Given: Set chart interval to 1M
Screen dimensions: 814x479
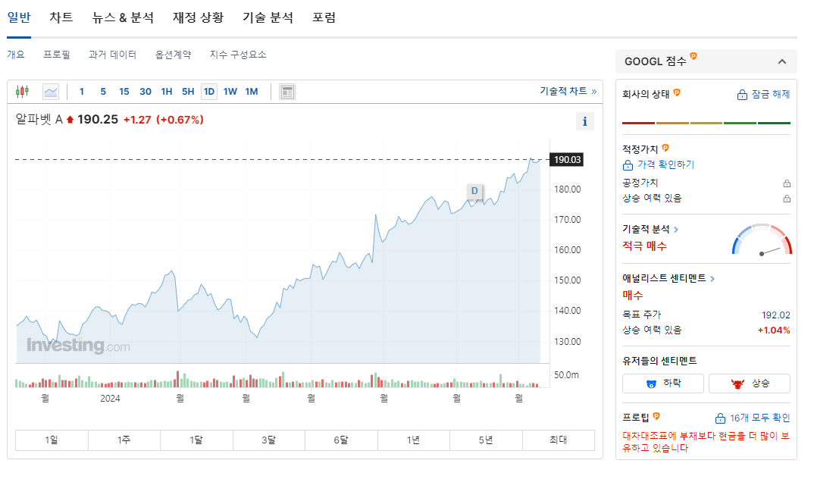Looking at the screenshot, I should click(x=252, y=92).
